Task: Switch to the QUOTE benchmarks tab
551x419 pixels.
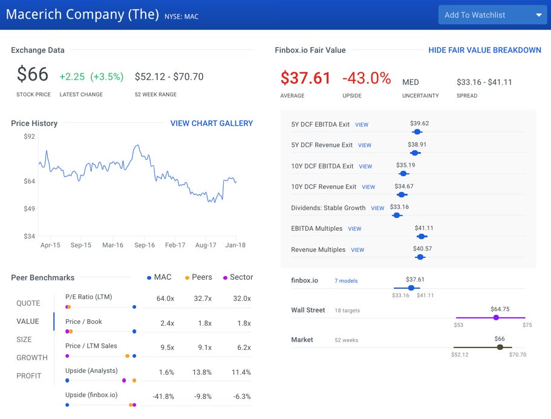Action: coord(28,303)
